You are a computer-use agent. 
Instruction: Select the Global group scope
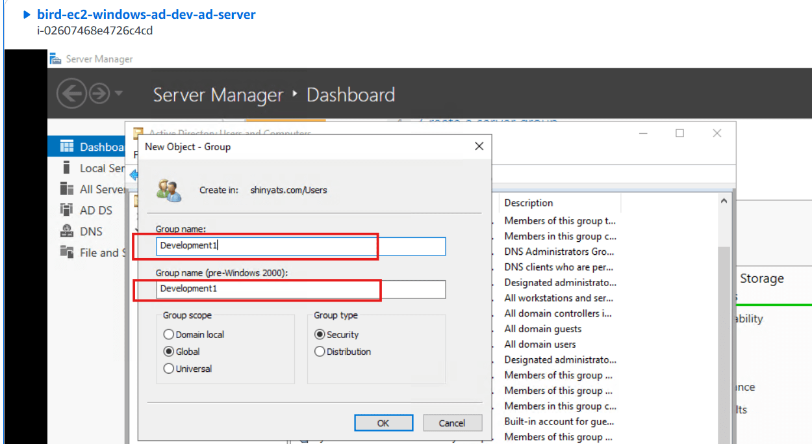coord(169,352)
